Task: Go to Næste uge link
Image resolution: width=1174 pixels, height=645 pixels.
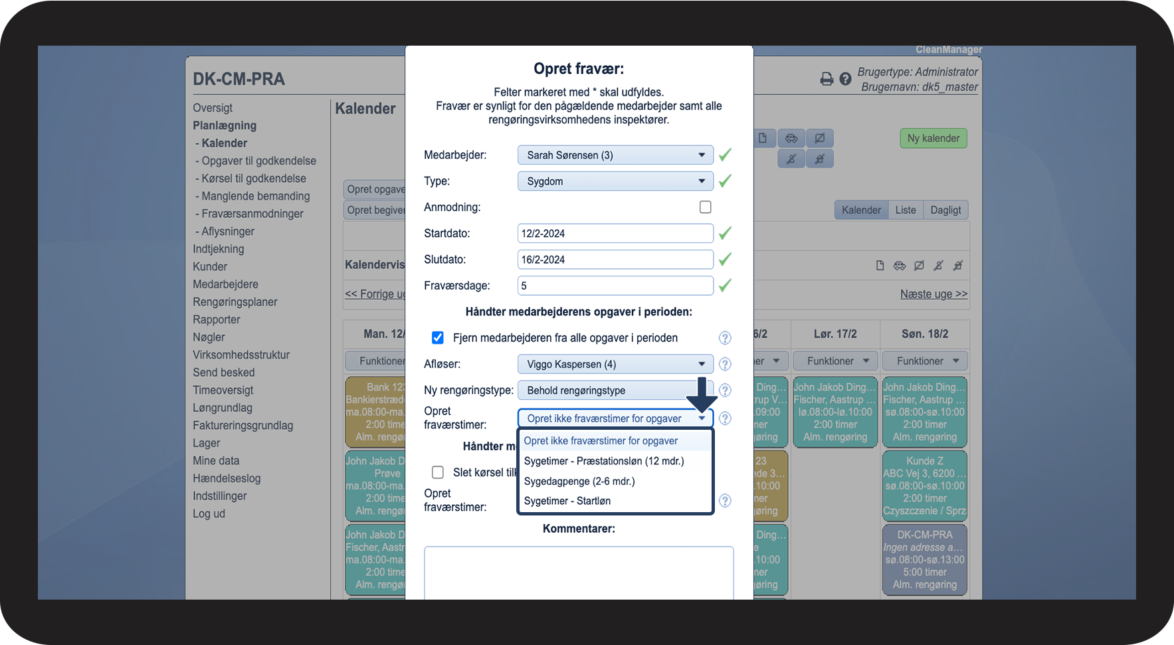Action: 933,294
